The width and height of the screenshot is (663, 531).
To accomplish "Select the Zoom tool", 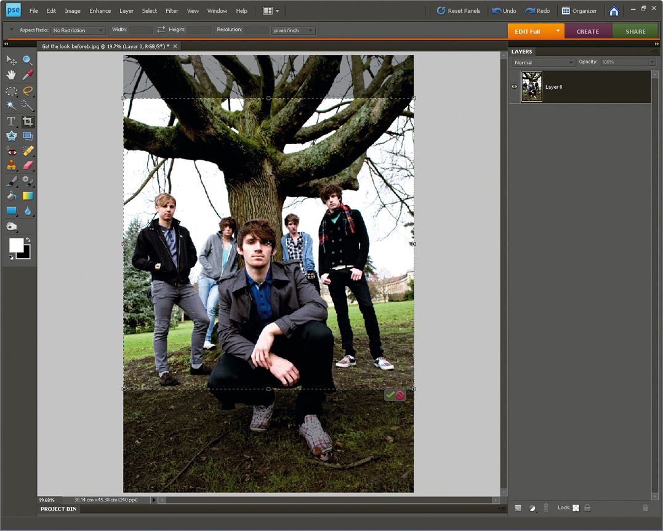I will point(27,60).
